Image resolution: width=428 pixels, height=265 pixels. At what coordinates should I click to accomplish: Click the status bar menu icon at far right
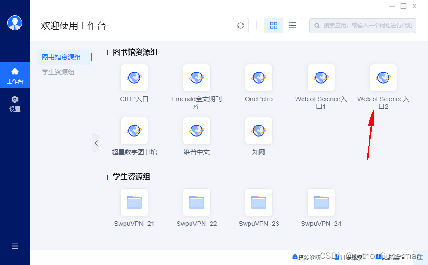420,257
